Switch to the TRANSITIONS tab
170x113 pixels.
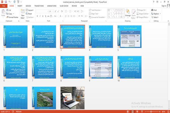39,6
